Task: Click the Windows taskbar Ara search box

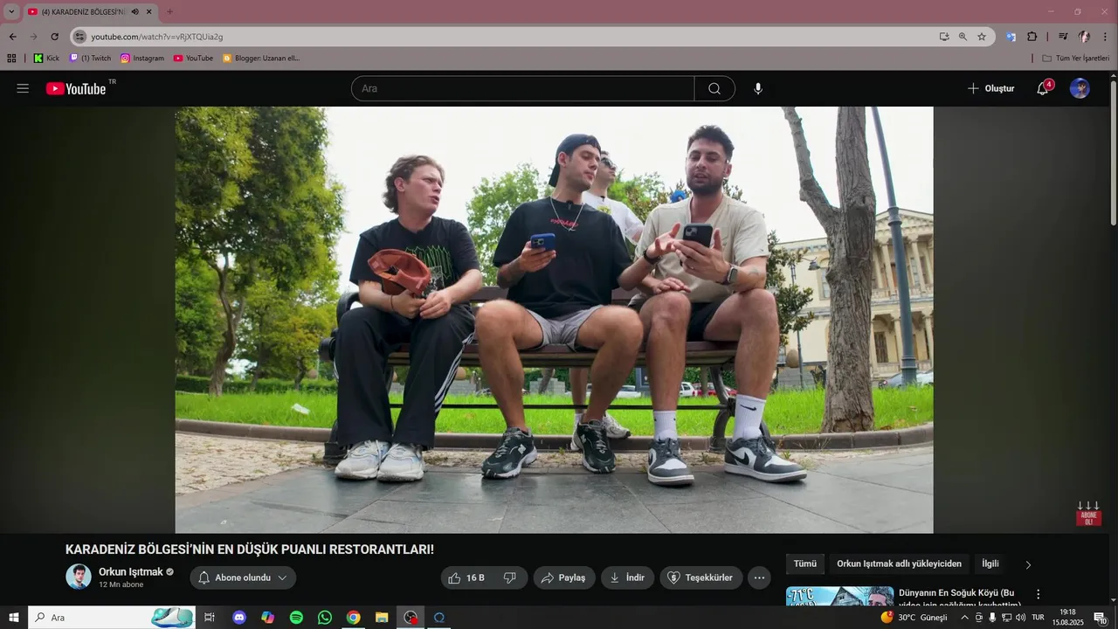Action: [x=111, y=618]
